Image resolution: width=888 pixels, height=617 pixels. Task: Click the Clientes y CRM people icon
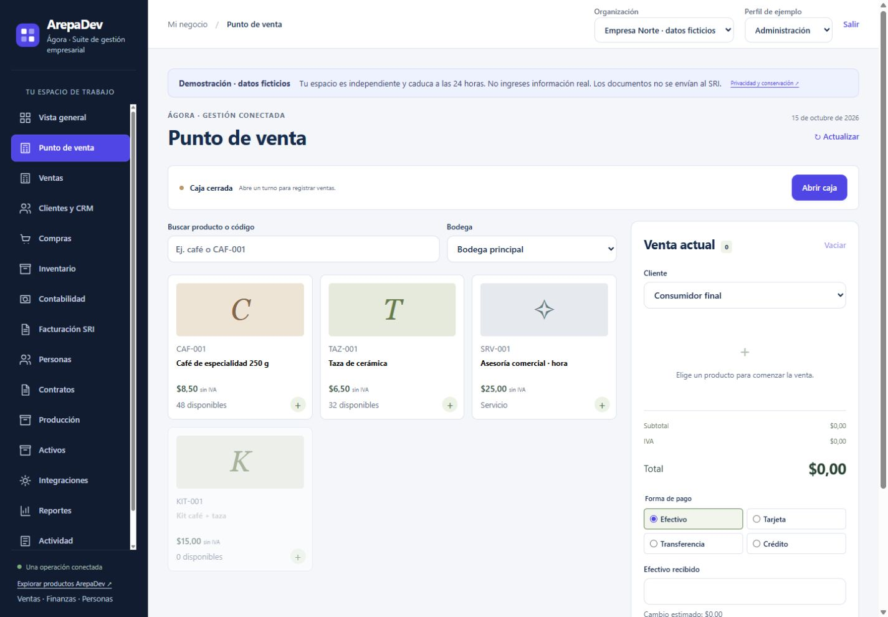[x=26, y=208]
